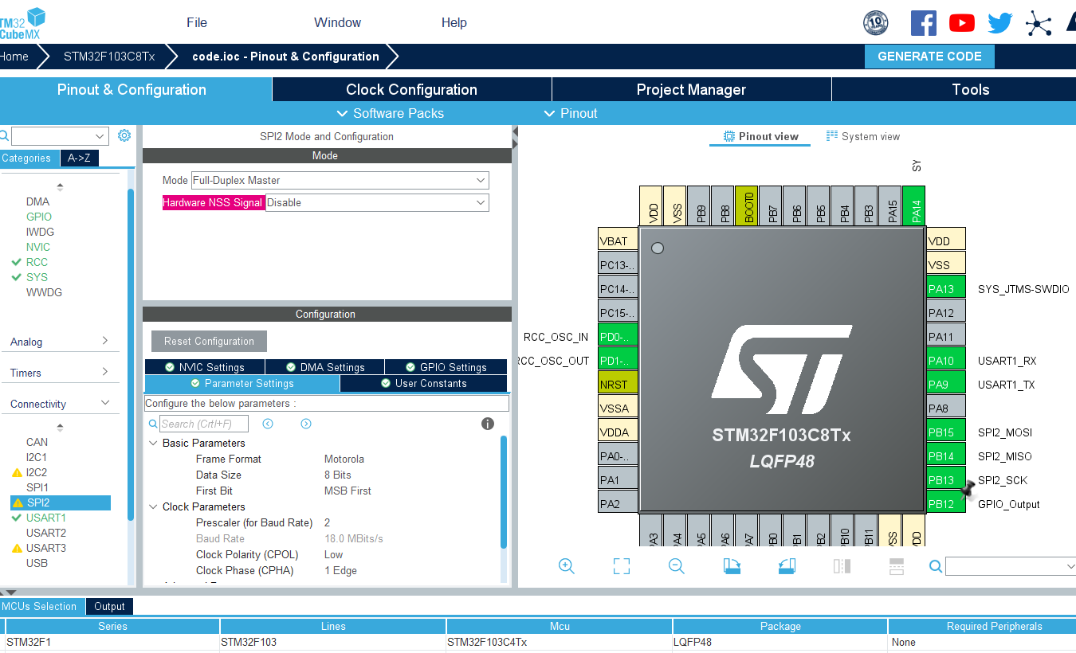Screen dimensions: 1076x653
Task: Toggle the vertical split view icon
Action: [x=842, y=566]
